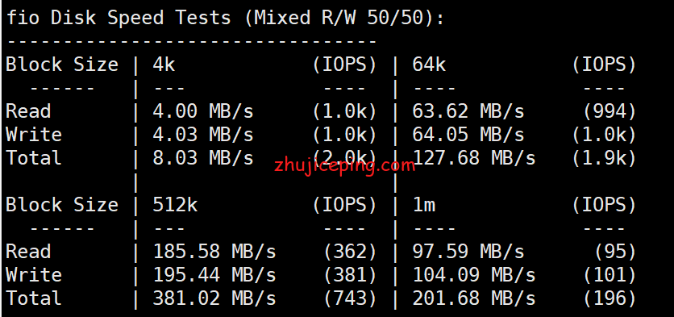Click the 1m write value 104.09 MB/s
The width and height of the screenshot is (674, 317).
(474, 275)
